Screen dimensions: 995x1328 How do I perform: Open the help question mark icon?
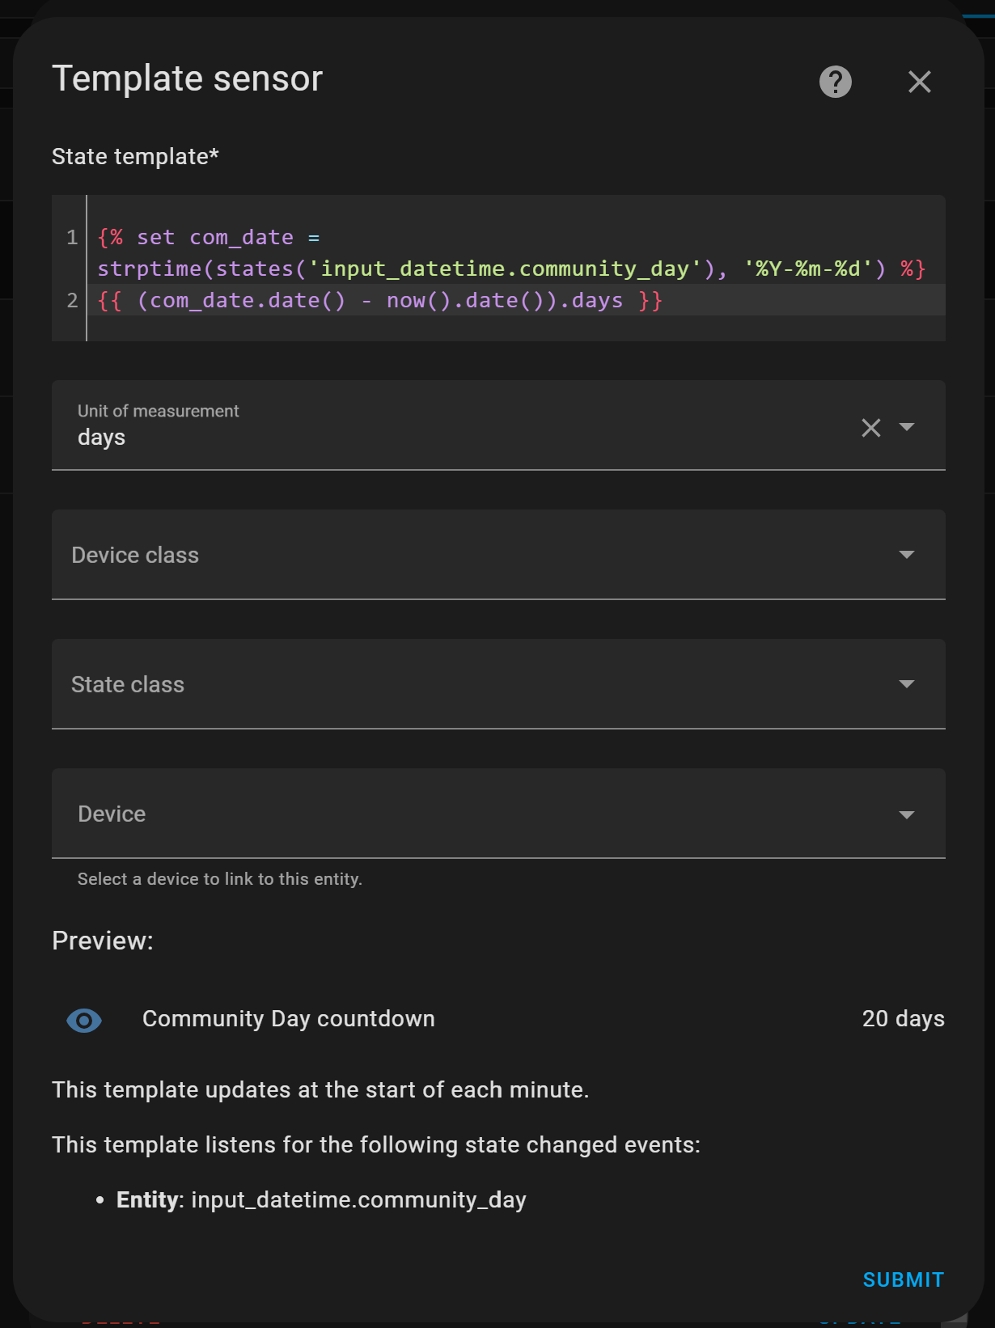pyautogui.click(x=836, y=82)
